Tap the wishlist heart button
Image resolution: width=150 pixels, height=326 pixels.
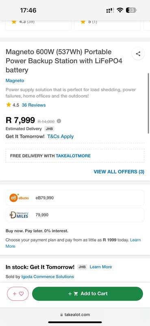(x=18, y=294)
